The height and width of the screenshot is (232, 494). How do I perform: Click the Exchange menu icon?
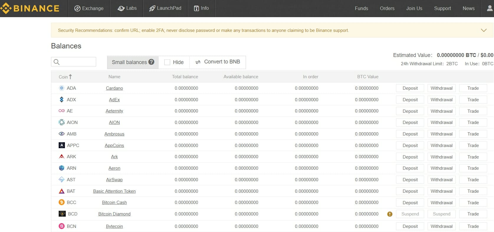pyautogui.click(x=77, y=8)
